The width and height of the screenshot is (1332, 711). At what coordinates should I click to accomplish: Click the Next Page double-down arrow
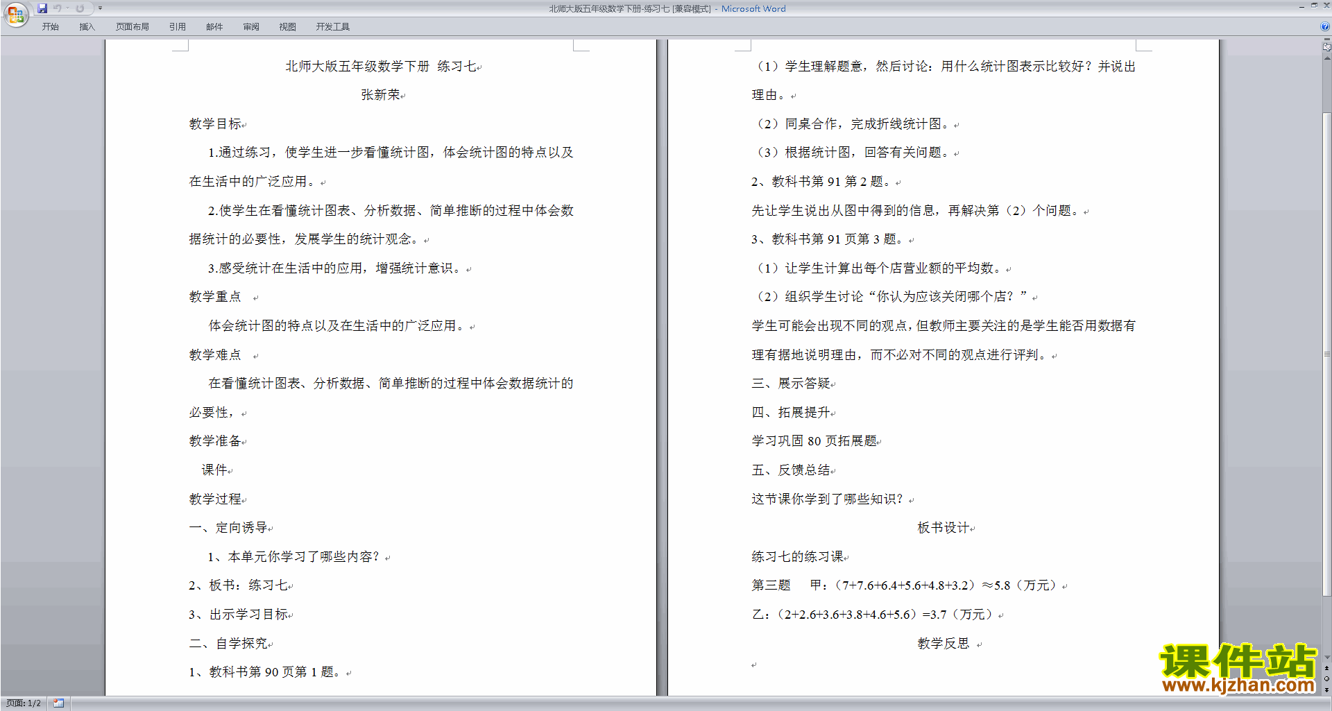click(x=1327, y=689)
